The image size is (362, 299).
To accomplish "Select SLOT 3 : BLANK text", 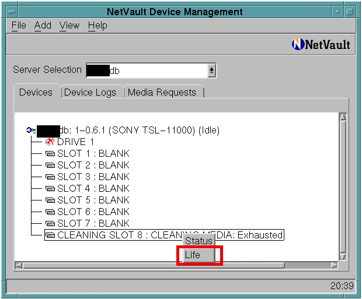I will tap(93, 177).
